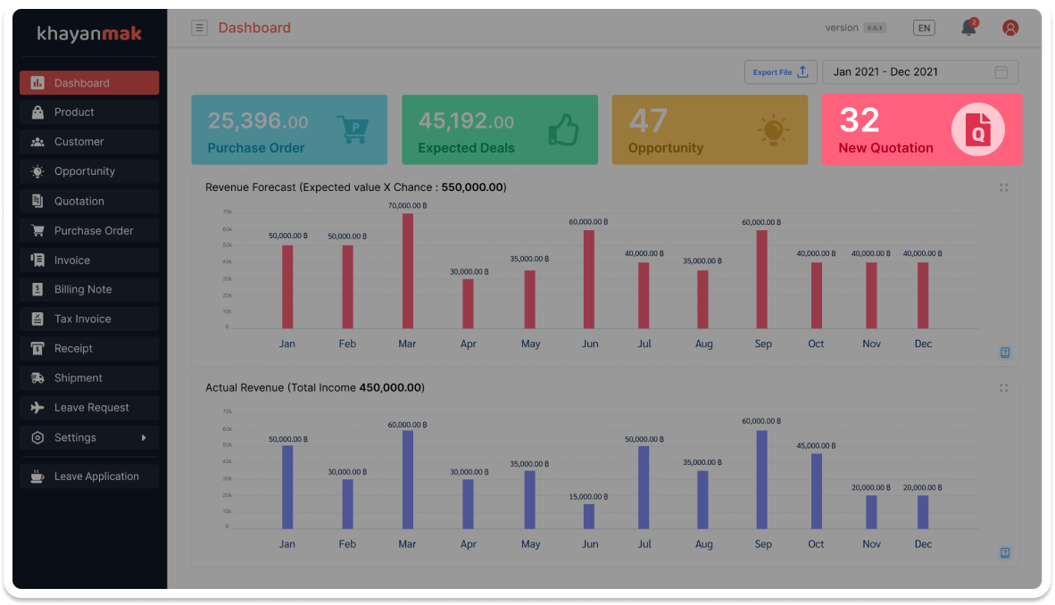Click the blue icon below Revenue Forecast chart
This screenshot has width=1055, height=605.
click(x=1005, y=352)
